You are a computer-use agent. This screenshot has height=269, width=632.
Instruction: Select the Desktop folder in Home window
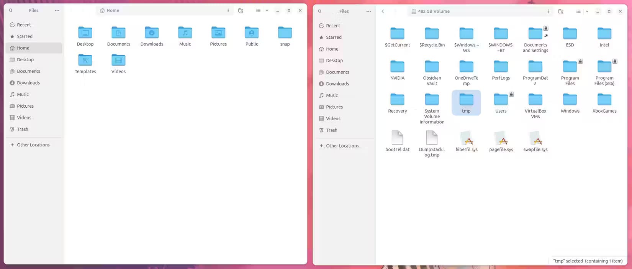pos(85,36)
